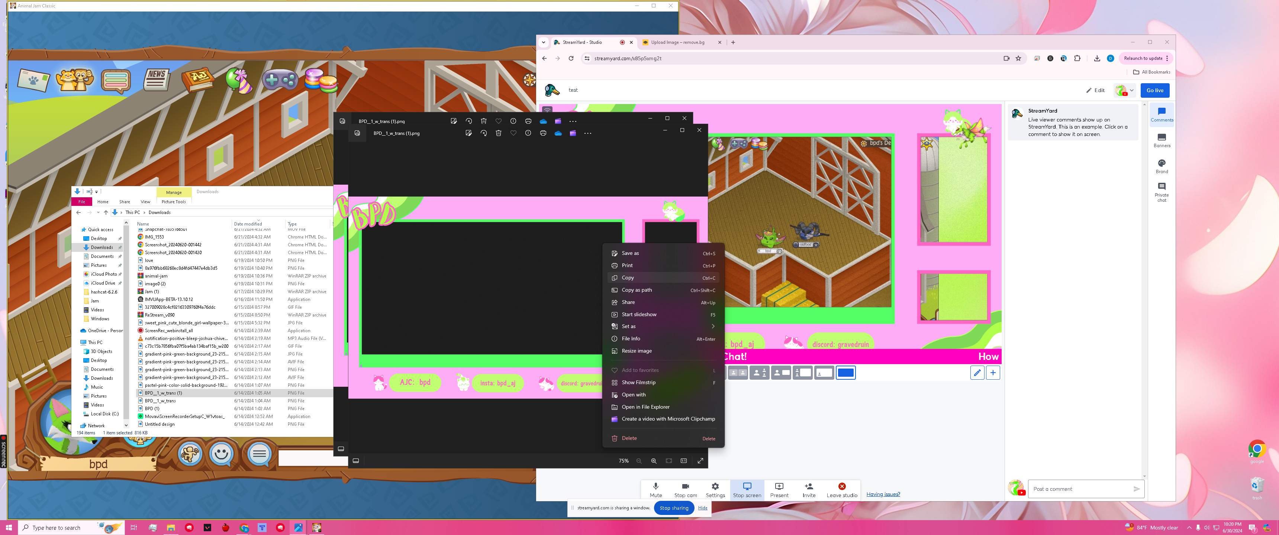The width and height of the screenshot is (1279, 535).
Task: Enter full screen in Photos viewer
Action: 700,461
